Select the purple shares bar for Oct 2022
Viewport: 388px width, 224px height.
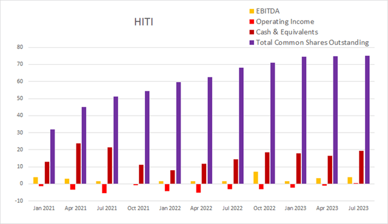273,124
